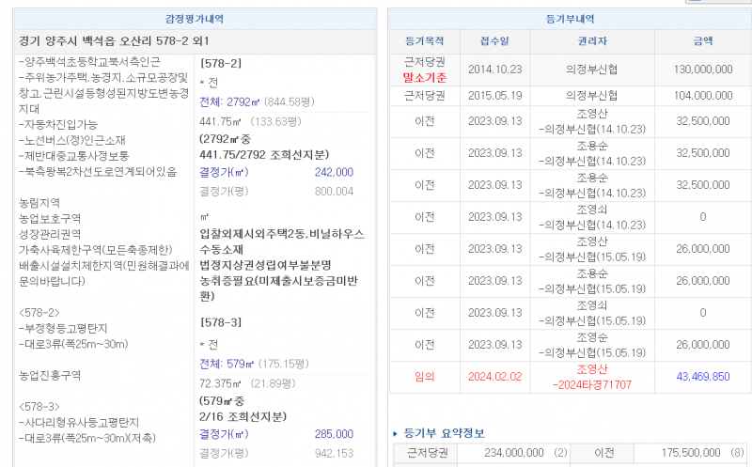Click the [578-2] parcel heading
This screenshot has height=467, width=752.
(x=221, y=64)
